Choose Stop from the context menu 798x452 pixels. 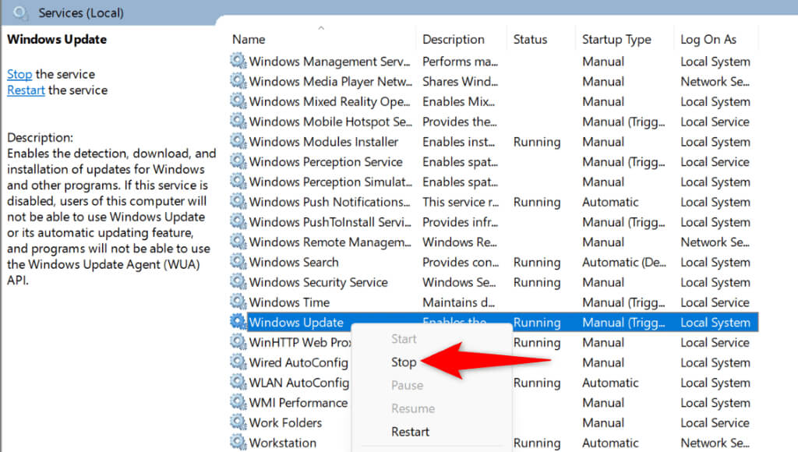(x=404, y=362)
